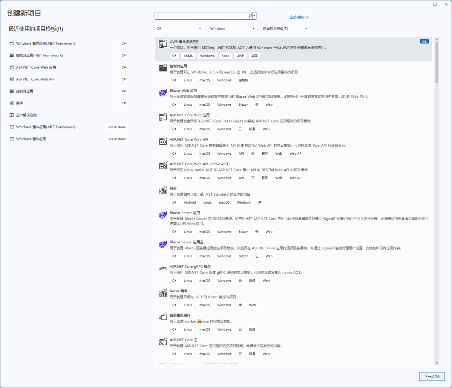Click recent 空白解决方案 icon

click(12, 115)
